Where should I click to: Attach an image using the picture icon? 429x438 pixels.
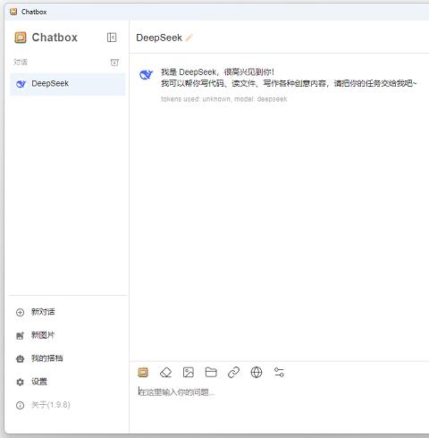pos(189,373)
